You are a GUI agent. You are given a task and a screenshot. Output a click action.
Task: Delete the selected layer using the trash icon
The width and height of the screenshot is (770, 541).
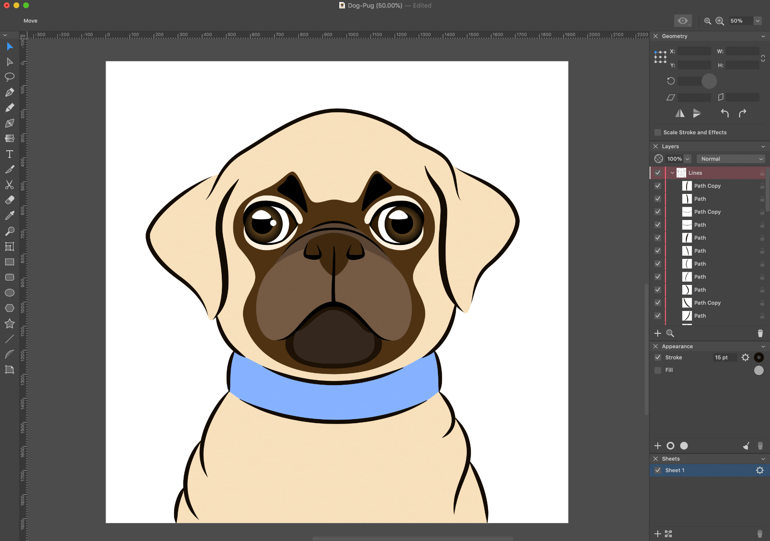pyautogui.click(x=760, y=333)
